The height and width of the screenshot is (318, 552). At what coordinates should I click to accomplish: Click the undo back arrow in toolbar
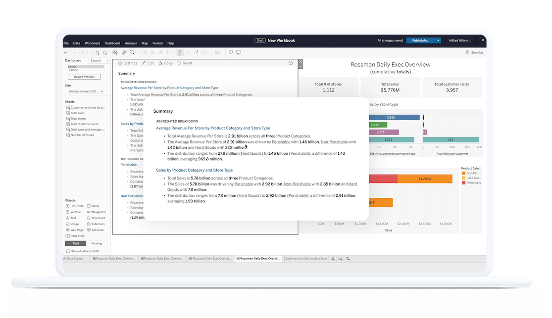(66, 52)
